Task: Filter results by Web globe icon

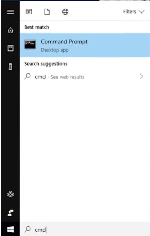Action: [65, 12]
